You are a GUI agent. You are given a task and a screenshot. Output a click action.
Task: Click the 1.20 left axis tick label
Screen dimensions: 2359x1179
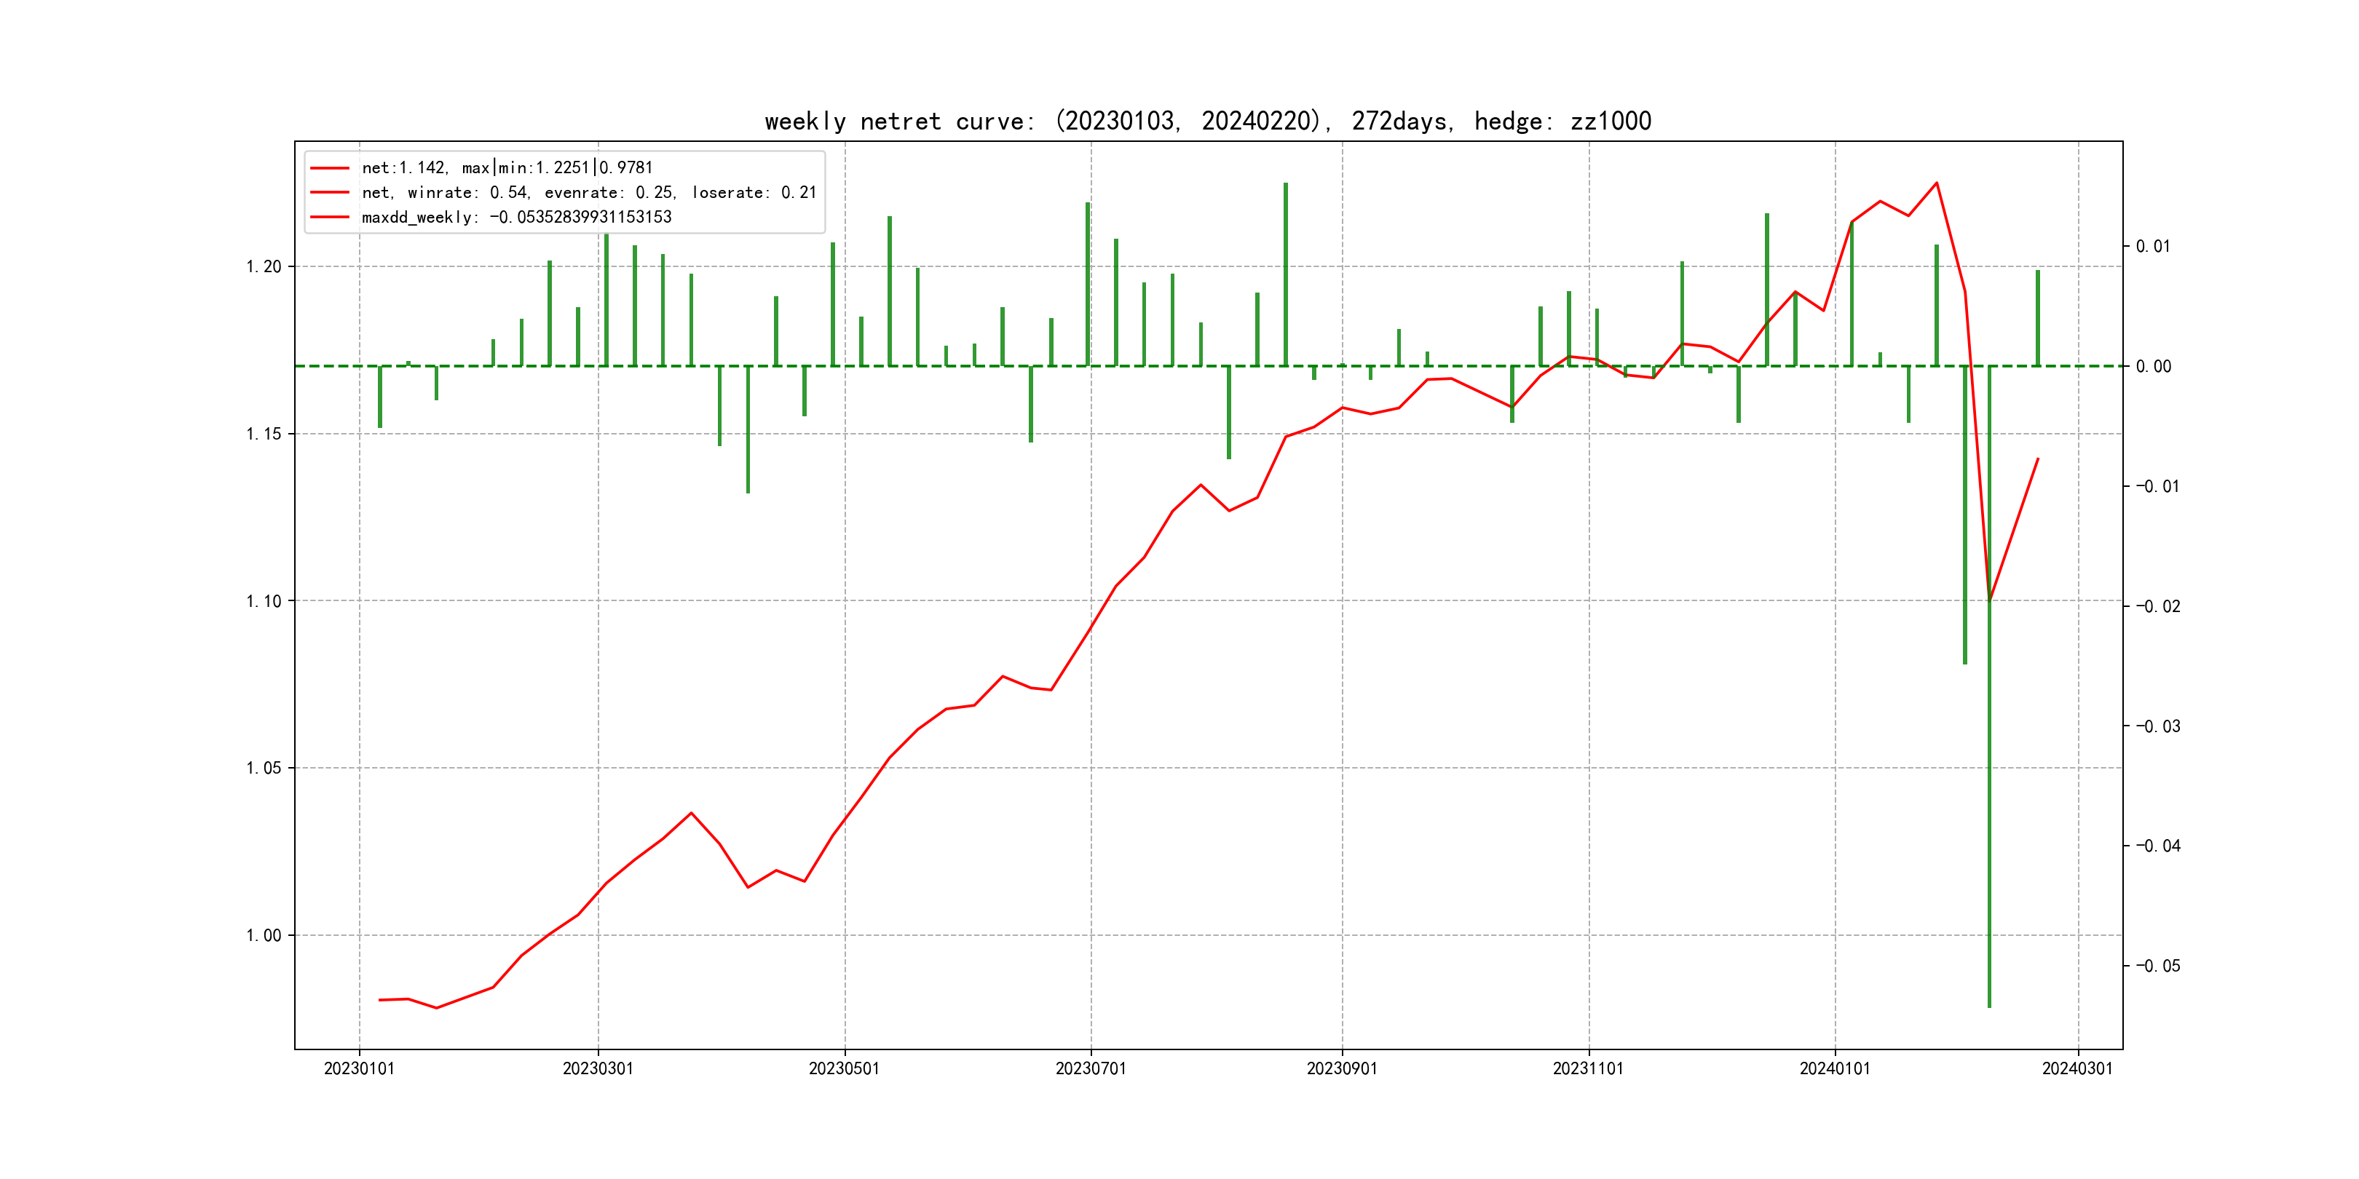pyautogui.click(x=264, y=266)
